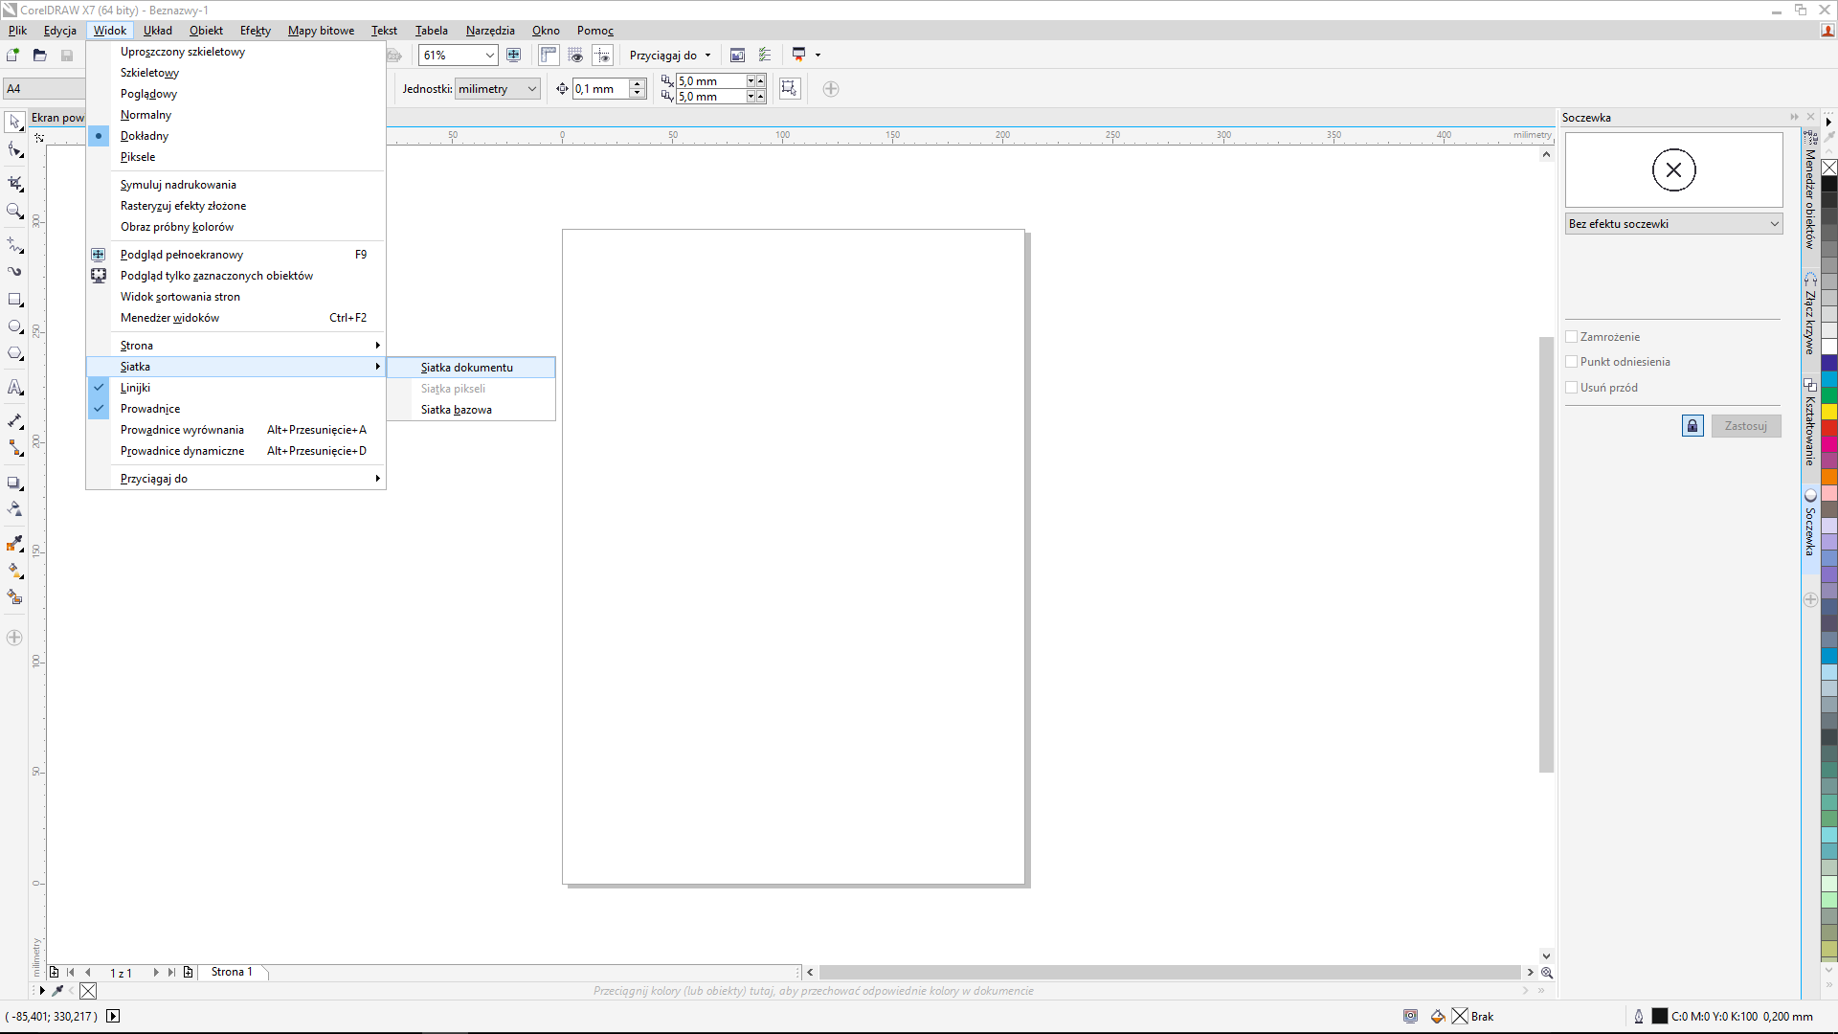
Task: Select the Zoom tool in toolbox
Action: pyautogui.click(x=15, y=212)
